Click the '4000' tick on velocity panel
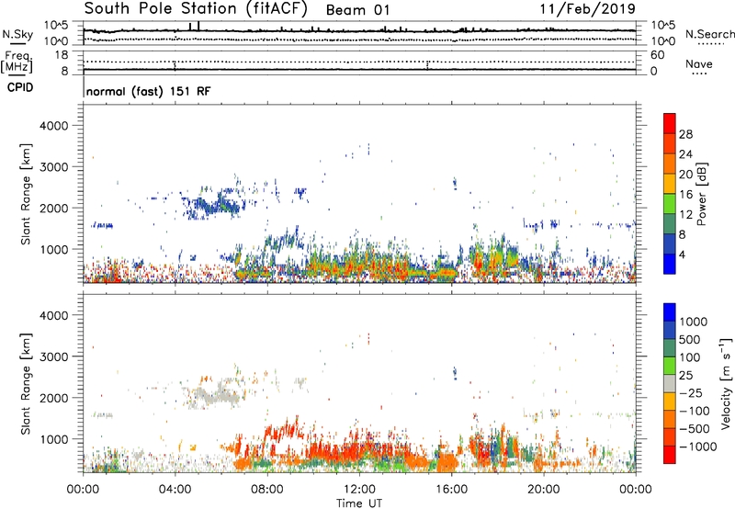Viewport: 735px width, 509px height. click(53, 315)
